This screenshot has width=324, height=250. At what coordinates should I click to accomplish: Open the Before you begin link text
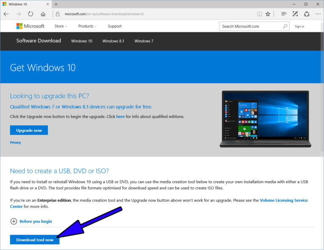point(36,221)
